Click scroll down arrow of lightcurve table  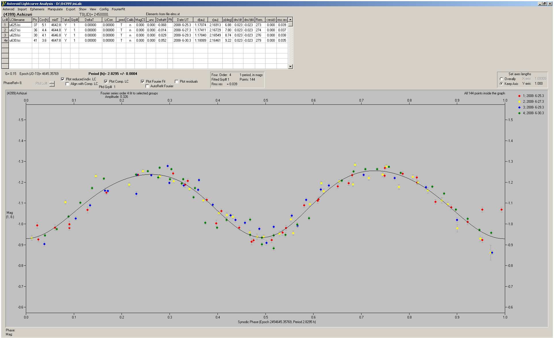click(291, 67)
